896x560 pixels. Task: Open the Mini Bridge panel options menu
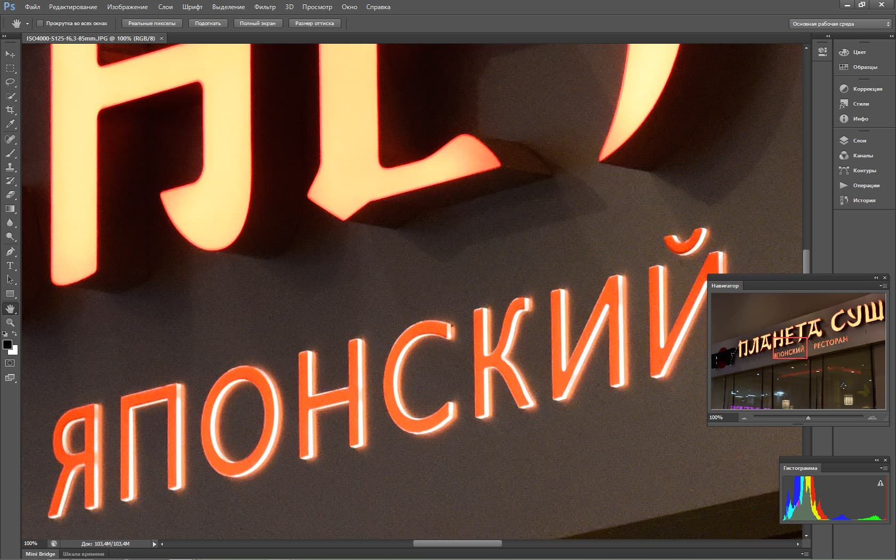pos(805,554)
